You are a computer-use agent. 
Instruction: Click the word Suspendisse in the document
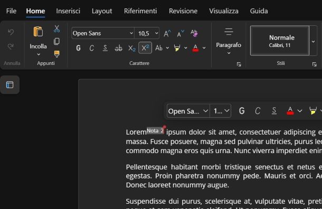(146, 201)
